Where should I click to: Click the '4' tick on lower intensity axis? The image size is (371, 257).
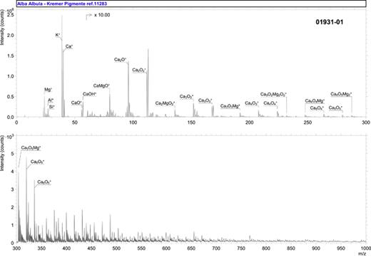[x=12, y=172]
